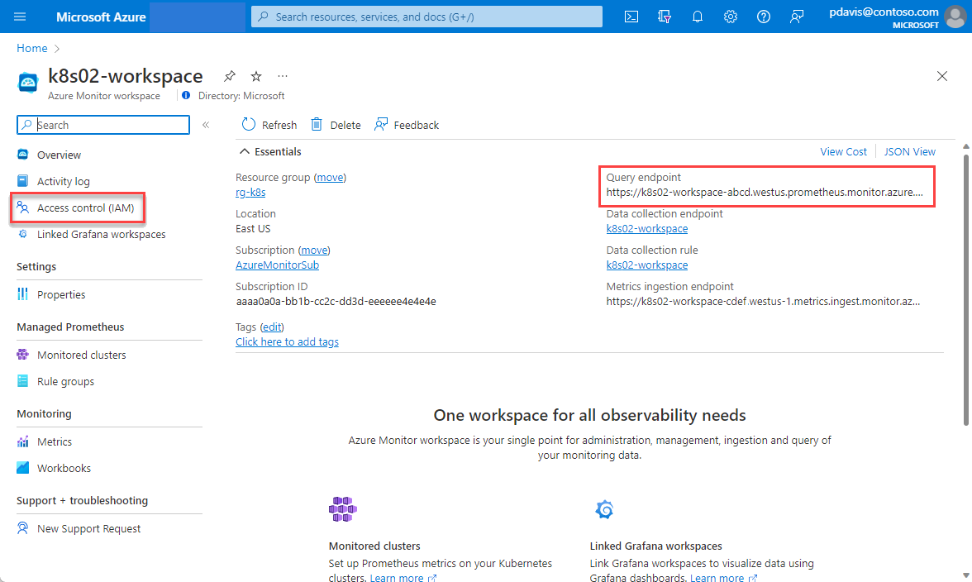Open the rg-k8s resource group link

(x=250, y=192)
